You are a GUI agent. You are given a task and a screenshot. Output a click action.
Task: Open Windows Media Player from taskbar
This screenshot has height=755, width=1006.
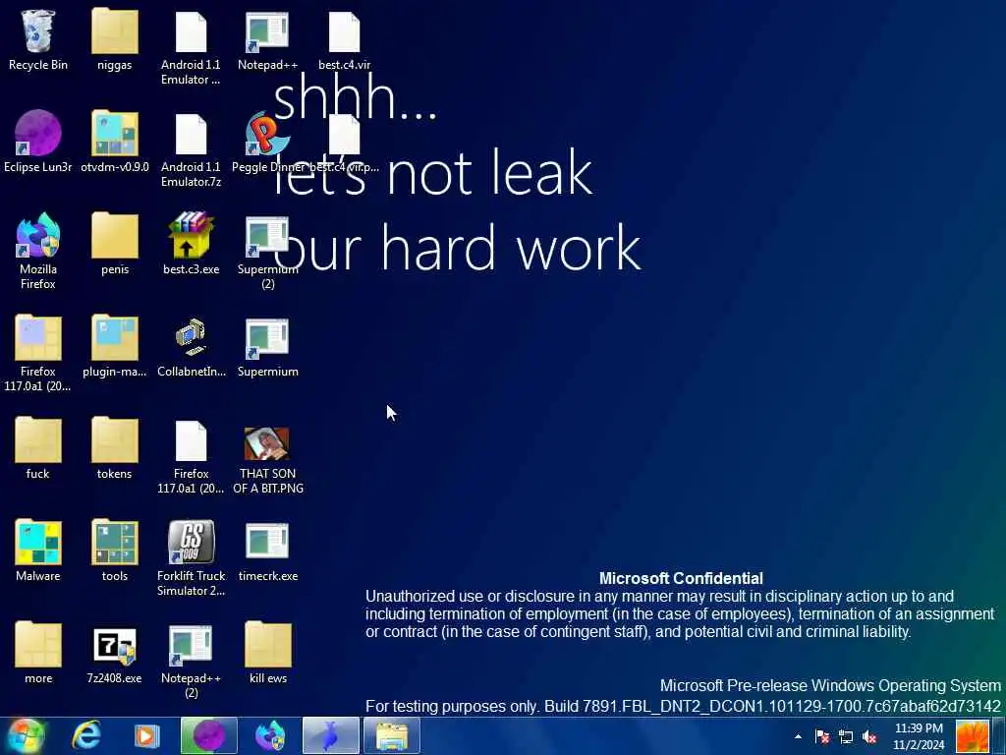(x=146, y=735)
